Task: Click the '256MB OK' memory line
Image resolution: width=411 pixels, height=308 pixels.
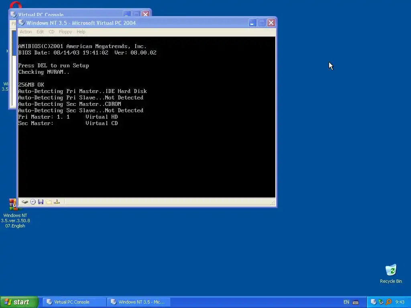Action: point(31,85)
